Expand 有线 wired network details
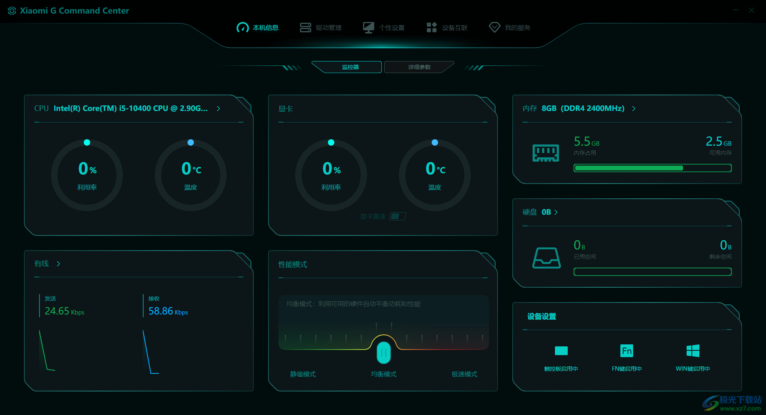Viewport: 766px width, 415px height. tap(58, 263)
